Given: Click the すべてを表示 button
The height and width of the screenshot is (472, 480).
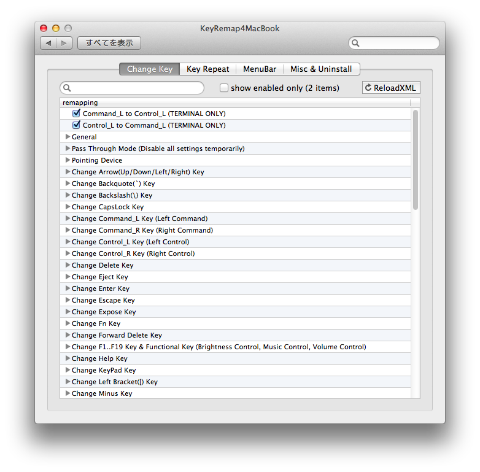Looking at the screenshot, I should 109,43.
